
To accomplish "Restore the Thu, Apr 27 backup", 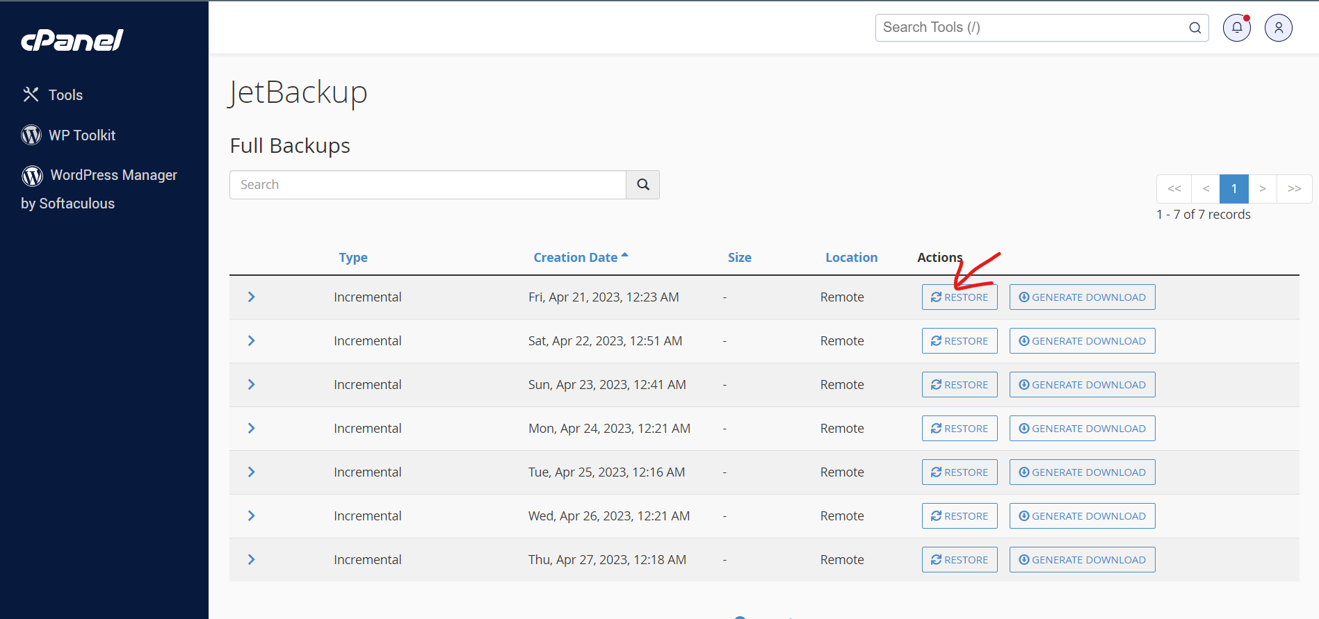I will (x=960, y=560).
